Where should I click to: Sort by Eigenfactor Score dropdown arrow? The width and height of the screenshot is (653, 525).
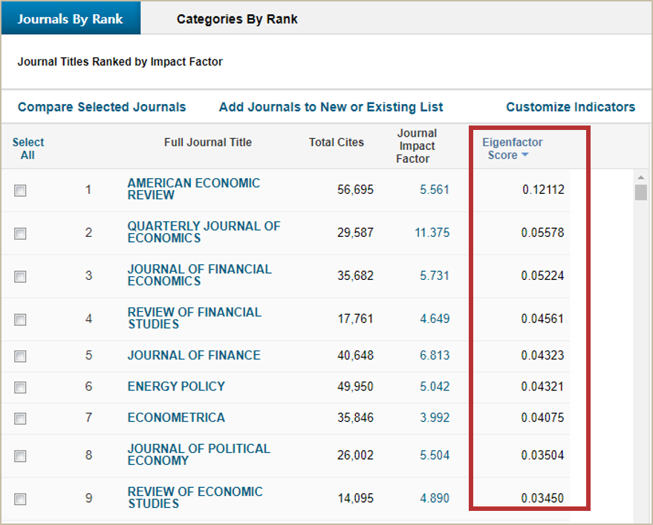(x=524, y=155)
